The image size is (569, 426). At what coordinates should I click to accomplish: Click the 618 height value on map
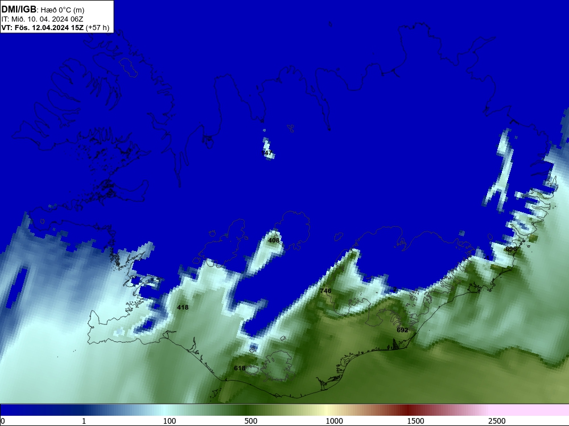240,368
